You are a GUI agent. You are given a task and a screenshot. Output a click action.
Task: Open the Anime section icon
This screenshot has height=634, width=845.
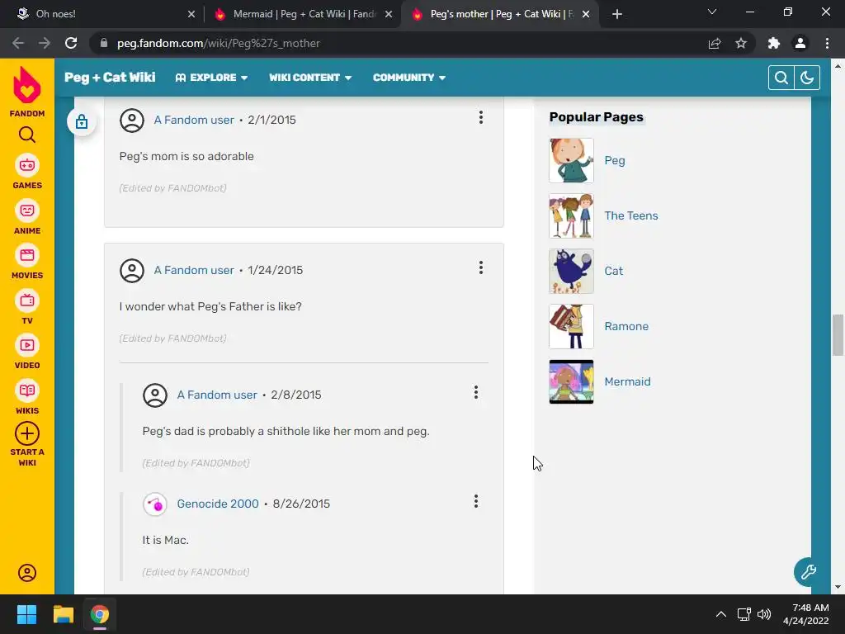point(27,211)
